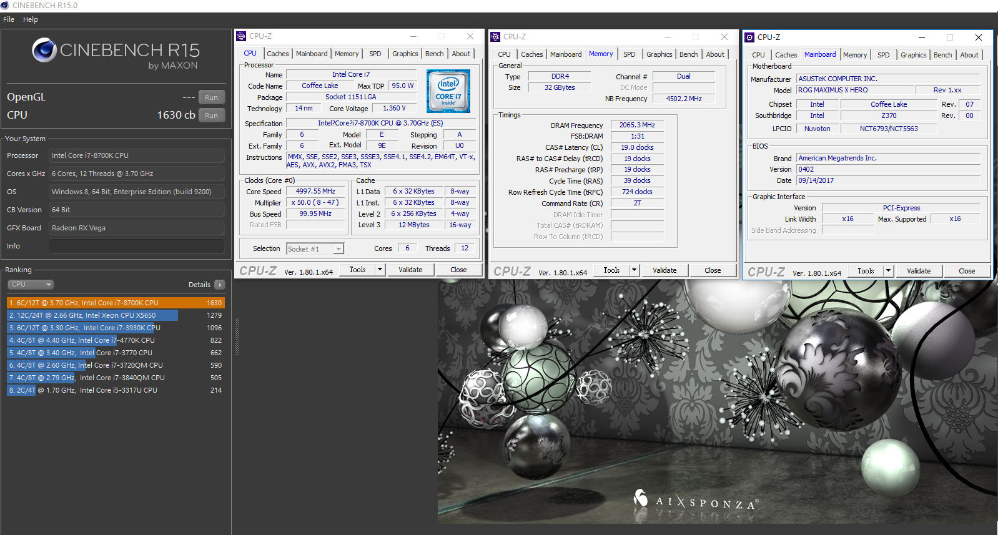Select ranking row Intel Core i7-3840QM CPU

(116, 378)
